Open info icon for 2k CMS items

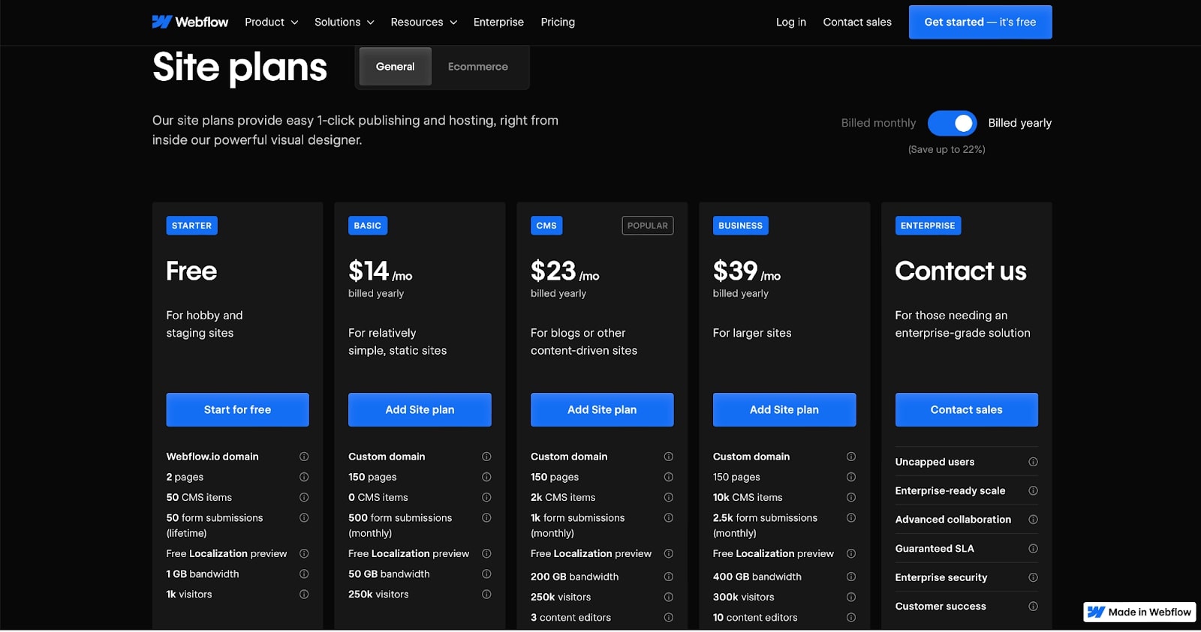669,497
